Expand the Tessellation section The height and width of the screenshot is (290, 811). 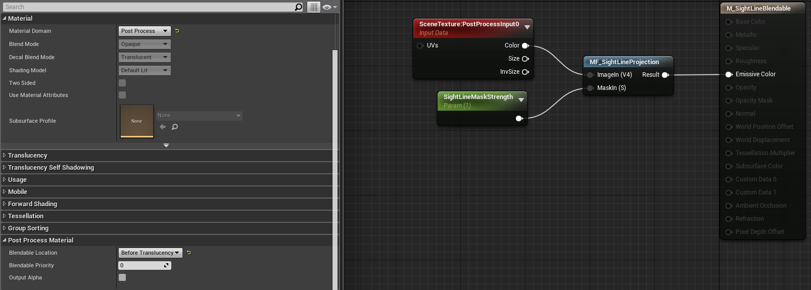[x=5, y=216]
